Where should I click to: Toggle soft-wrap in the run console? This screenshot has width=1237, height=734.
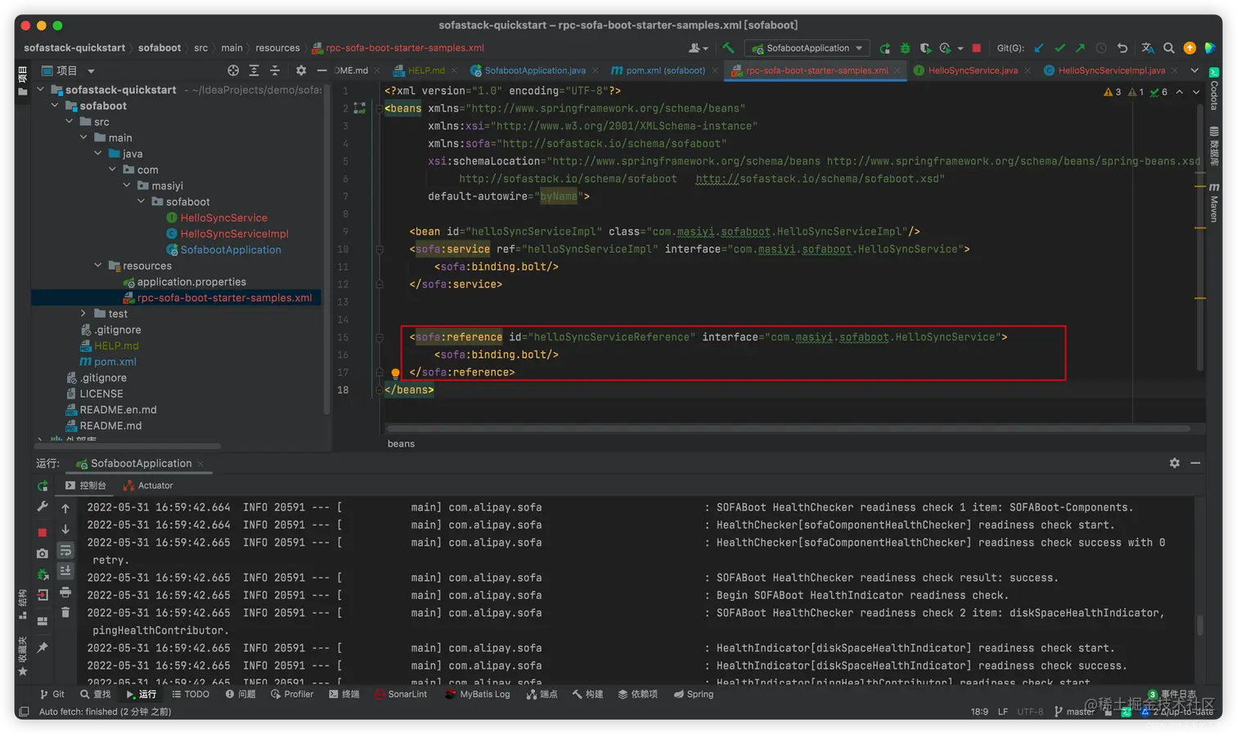click(65, 551)
